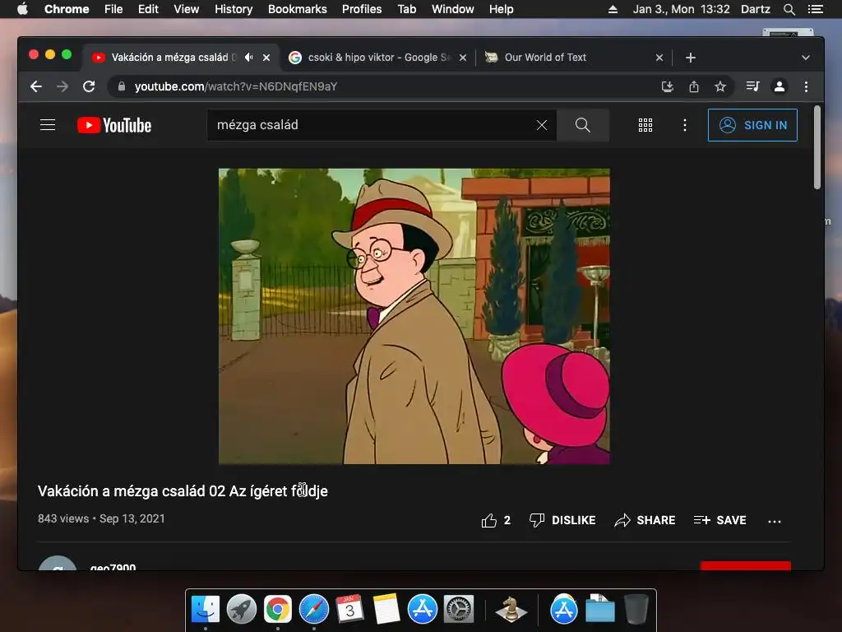Click the YouTube URL in the address bar
Screen dimensions: 842x632
click(236, 86)
